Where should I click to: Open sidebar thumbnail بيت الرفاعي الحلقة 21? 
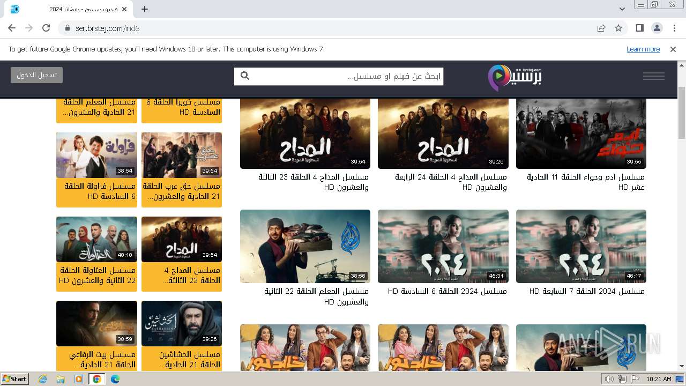pos(96,323)
